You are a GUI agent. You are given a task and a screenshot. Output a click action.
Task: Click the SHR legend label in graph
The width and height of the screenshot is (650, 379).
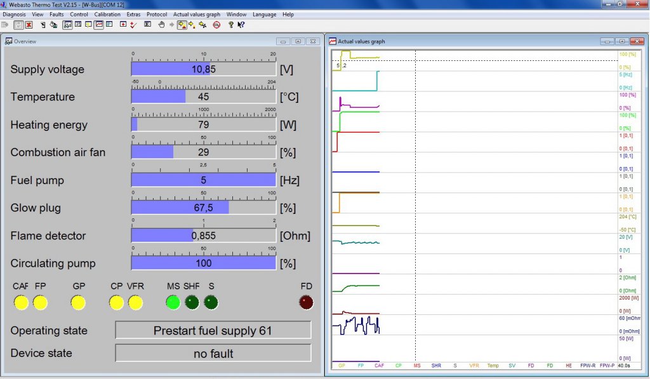tap(436, 366)
